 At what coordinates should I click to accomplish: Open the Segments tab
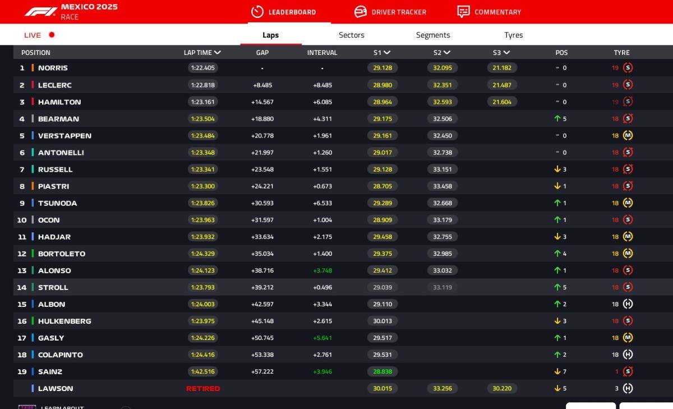pos(432,35)
